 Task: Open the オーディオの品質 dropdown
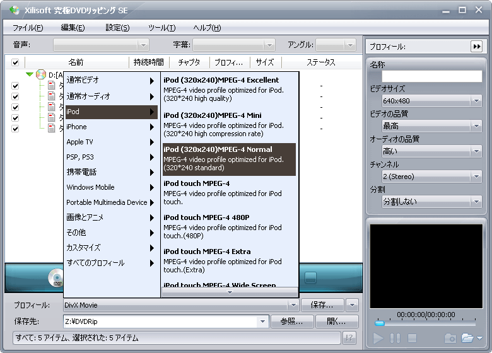(431, 151)
